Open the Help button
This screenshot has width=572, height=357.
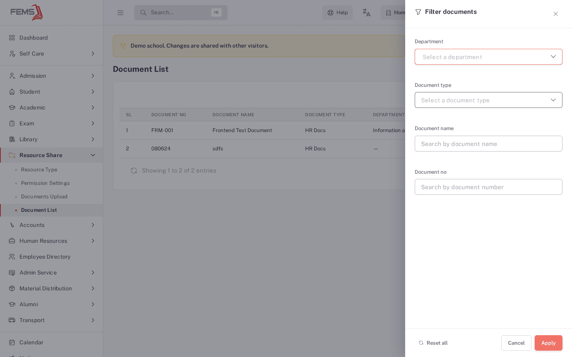(337, 13)
